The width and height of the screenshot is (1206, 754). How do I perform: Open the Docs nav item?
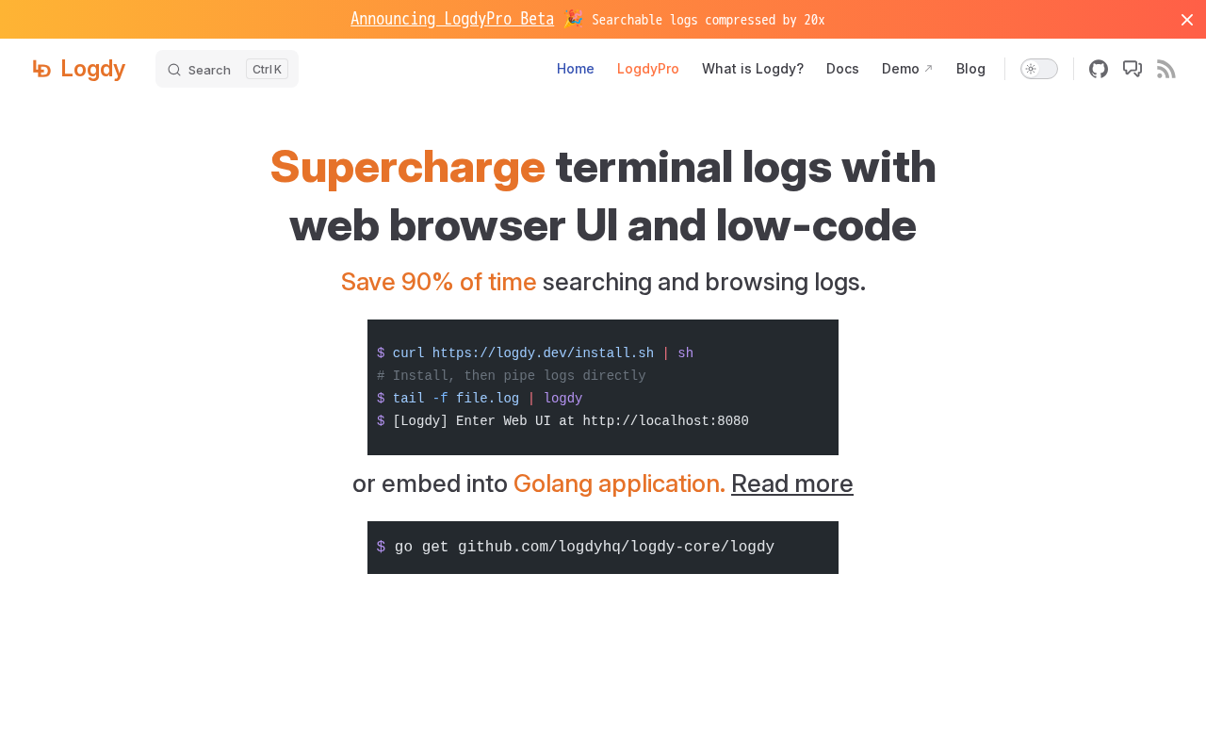(842, 69)
